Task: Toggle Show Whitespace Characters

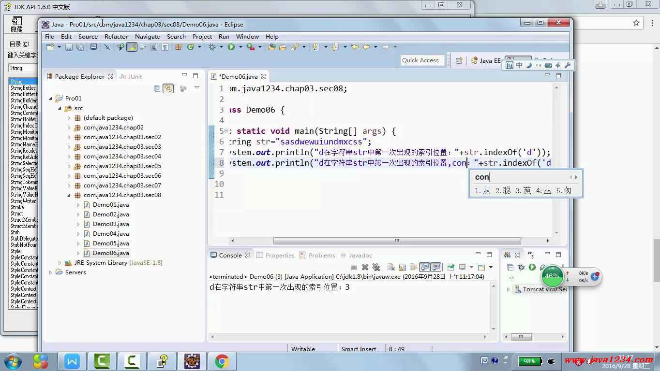Action: coord(165,47)
